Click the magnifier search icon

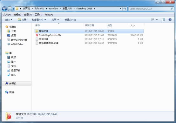click(x=172, y=9)
